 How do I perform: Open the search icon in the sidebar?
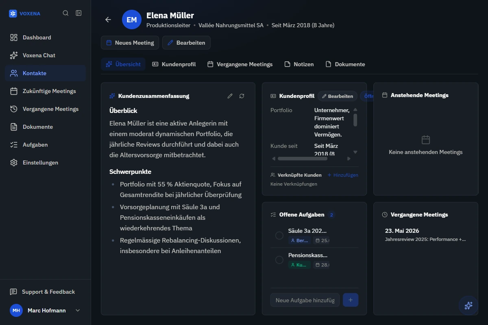(65, 13)
